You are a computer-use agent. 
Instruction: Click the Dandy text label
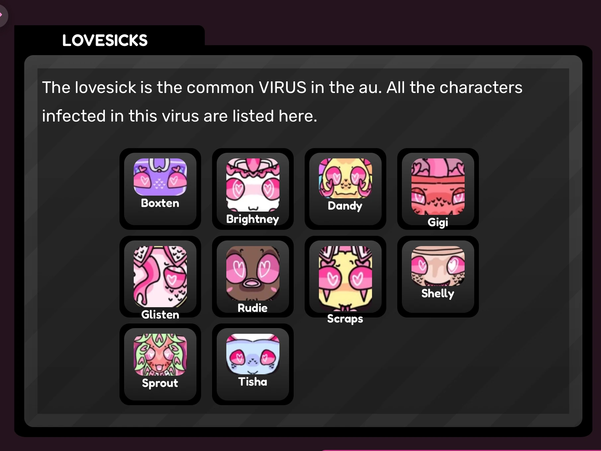345,206
